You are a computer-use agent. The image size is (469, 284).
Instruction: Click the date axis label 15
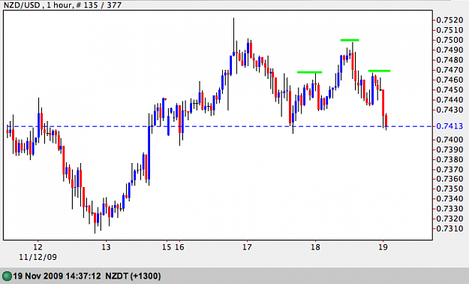click(167, 247)
